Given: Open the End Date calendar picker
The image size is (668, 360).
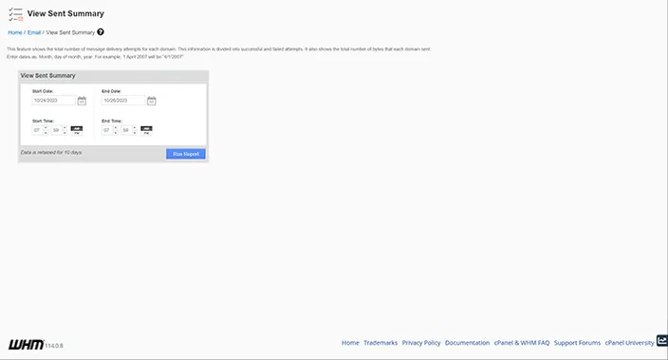Looking at the screenshot, I should (151, 101).
